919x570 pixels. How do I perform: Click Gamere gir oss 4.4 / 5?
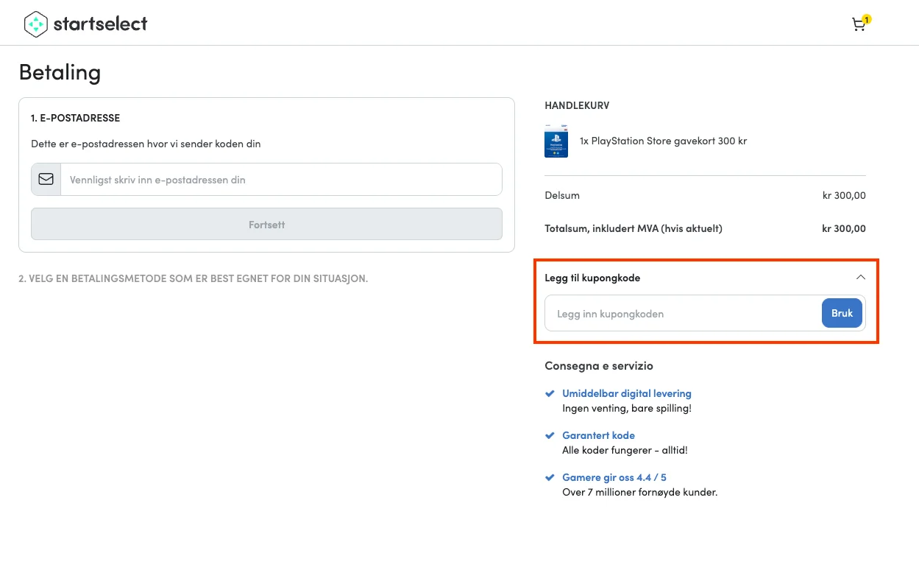click(x=614, y=477)
